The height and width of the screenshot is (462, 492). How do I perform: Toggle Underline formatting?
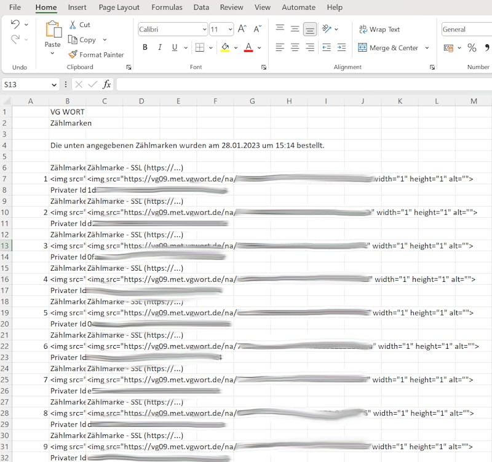tap(175, 47)
